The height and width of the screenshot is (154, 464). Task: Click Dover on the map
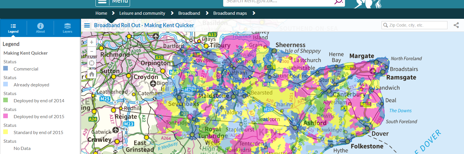tap(380, 134)
